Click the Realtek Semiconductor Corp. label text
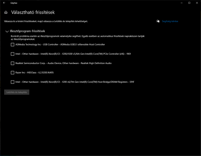Screen dimensions: 201x156 coord(64,63)
